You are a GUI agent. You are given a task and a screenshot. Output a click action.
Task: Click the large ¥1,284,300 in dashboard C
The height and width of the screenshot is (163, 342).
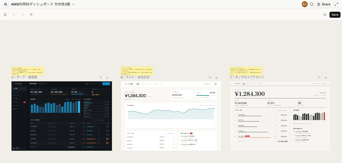pyautogui.click(x=250, y=94)
